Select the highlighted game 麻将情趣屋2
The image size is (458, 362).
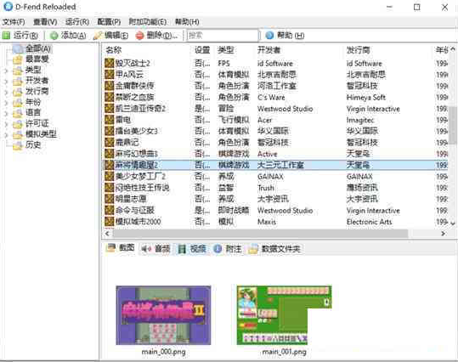(136, 165)
